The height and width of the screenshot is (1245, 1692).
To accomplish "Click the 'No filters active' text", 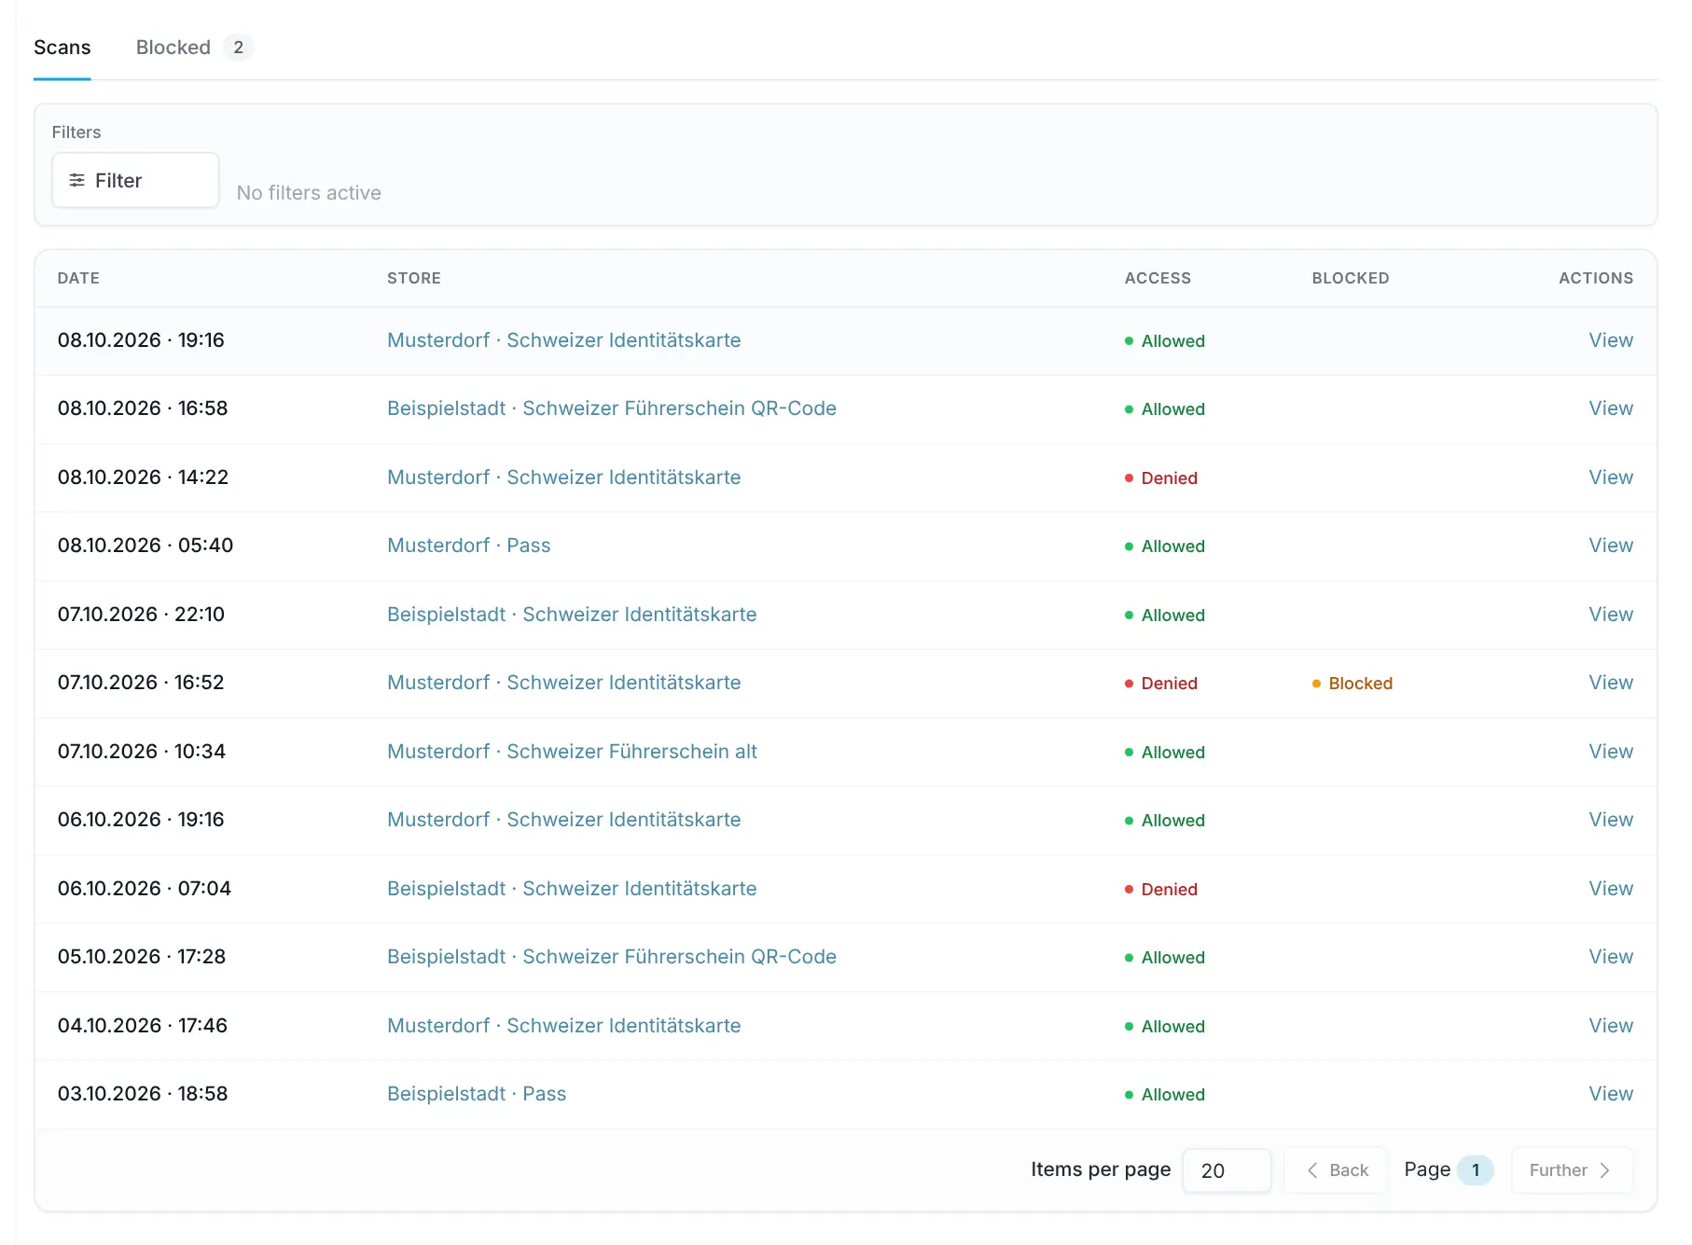I will 309,193.
